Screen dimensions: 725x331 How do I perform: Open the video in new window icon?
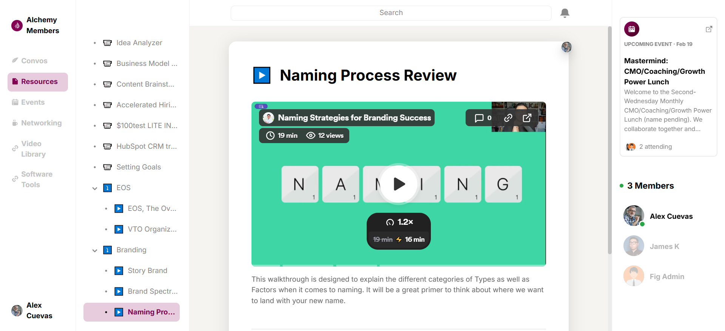click(x=527, y=118)
